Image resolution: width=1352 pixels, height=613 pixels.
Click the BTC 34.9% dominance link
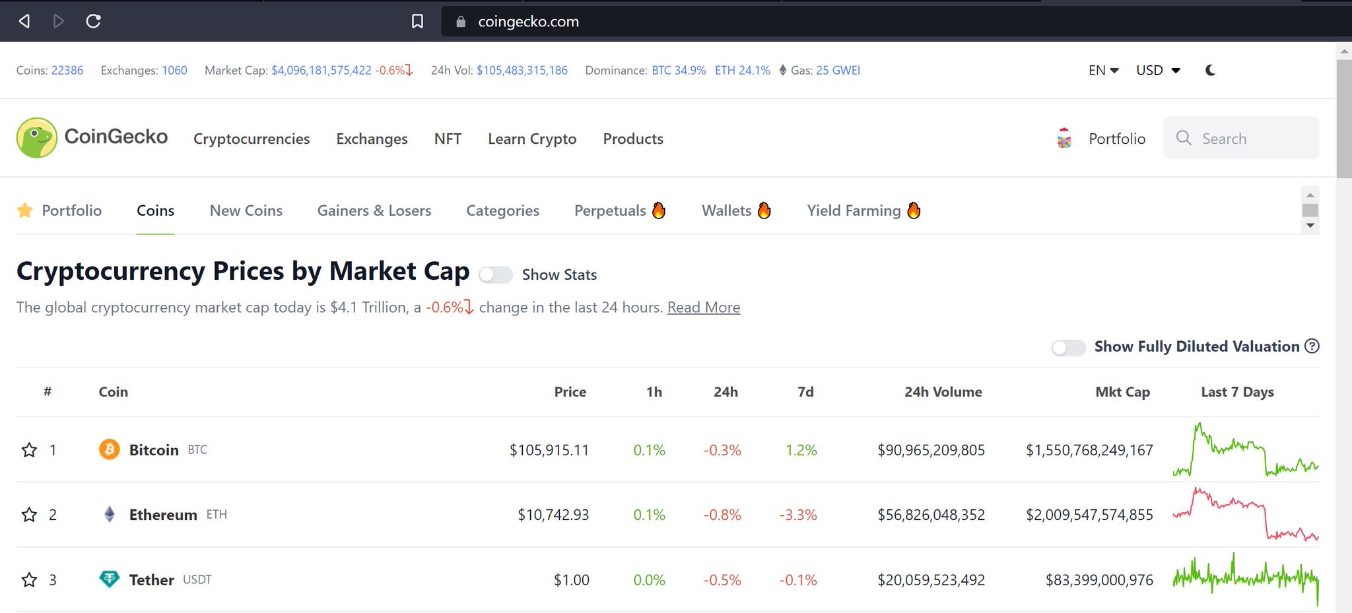(x=679, y=70)
